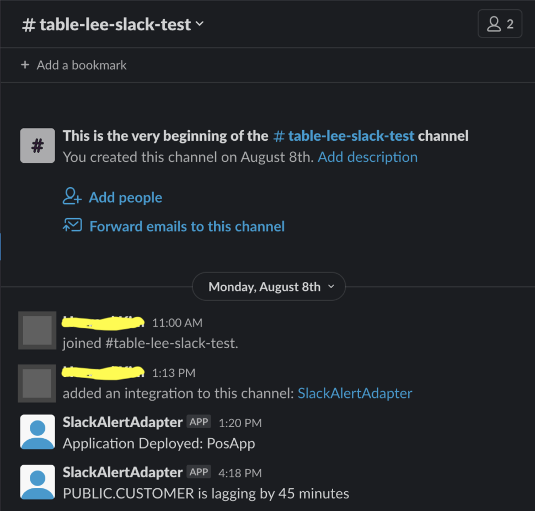The height and width of the screenshot is (511, 535).
Task: Click SlackAlertAdapter name on the 1:20 PM message
Action: (122, 422)
